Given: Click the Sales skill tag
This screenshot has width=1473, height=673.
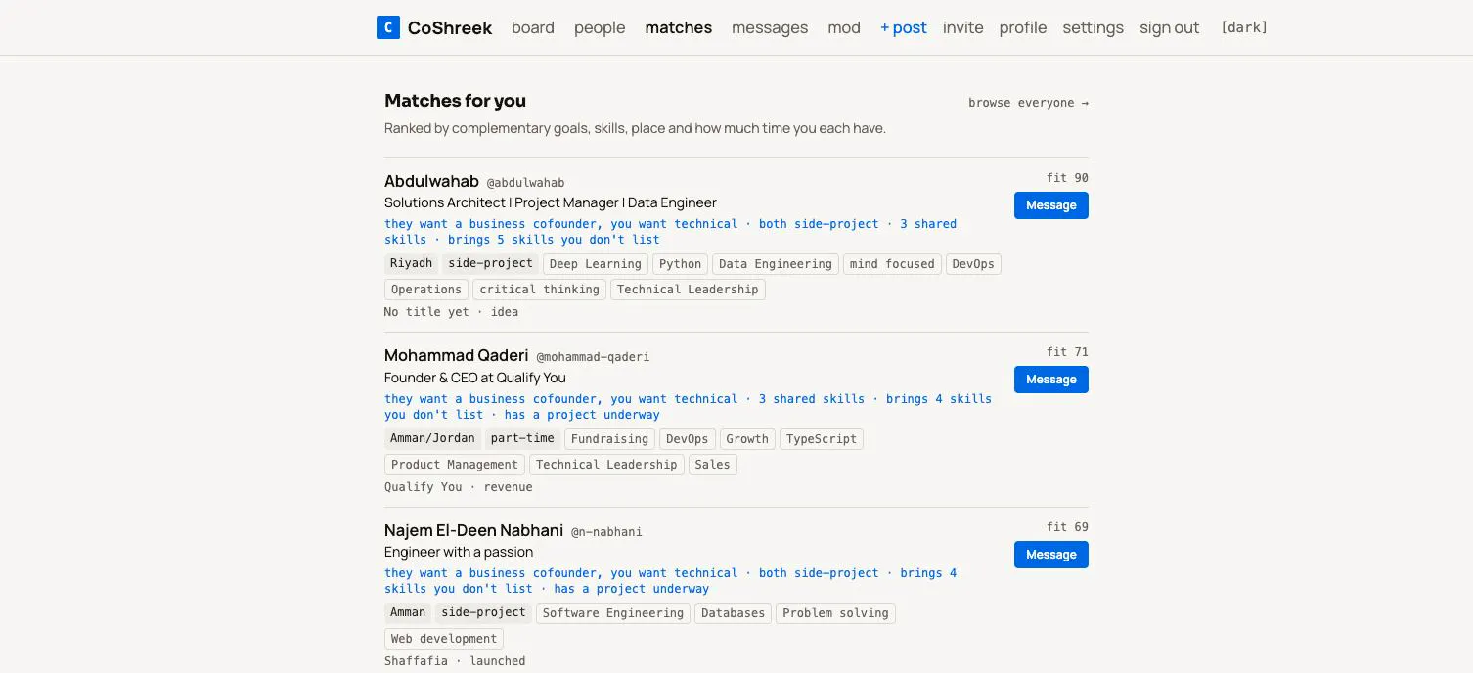Looking at the screenshot, I should point(712,465).
